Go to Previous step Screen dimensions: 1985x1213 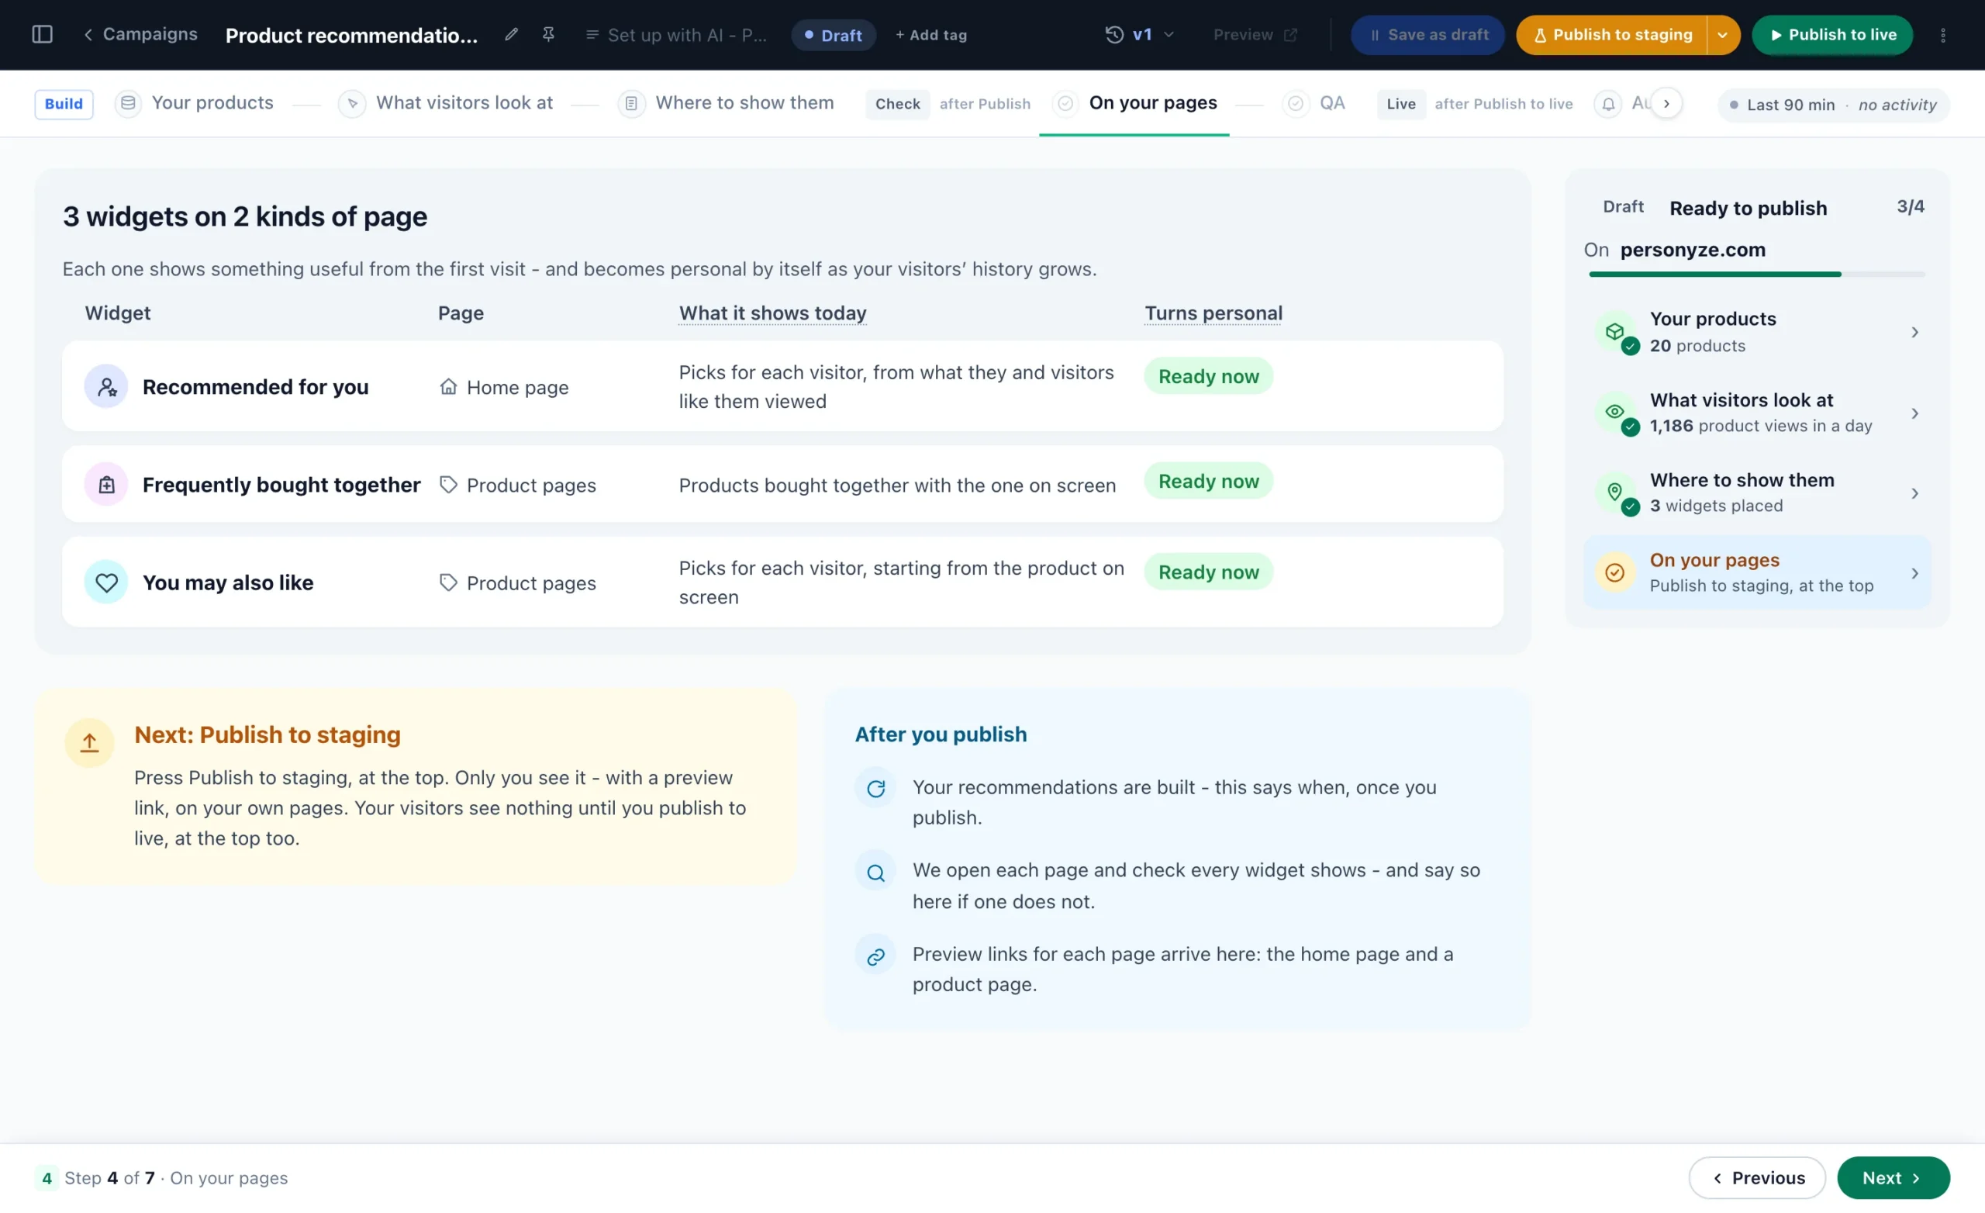[x=1757, y=1177]
